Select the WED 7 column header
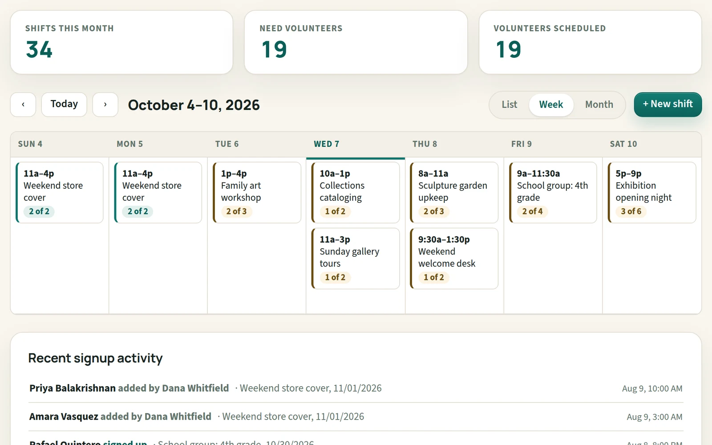Image resolution: width=712 pixels, height=445 pixels. 356,144
